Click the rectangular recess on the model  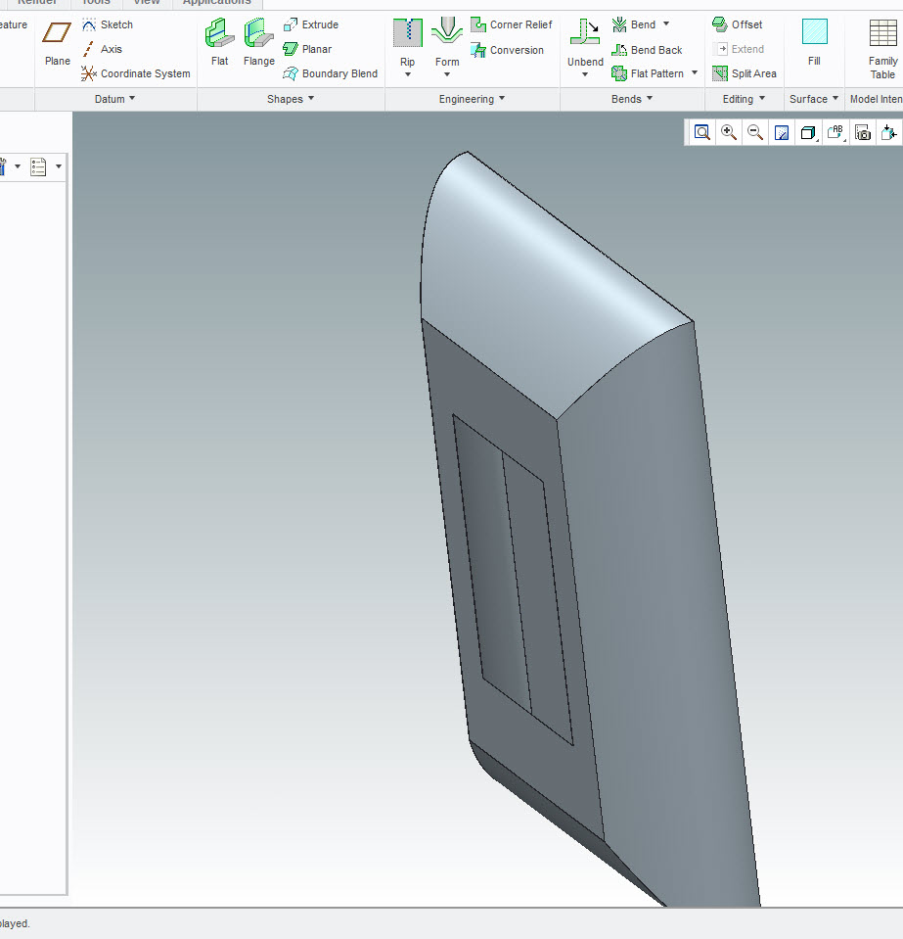click(x=514, y=580)
